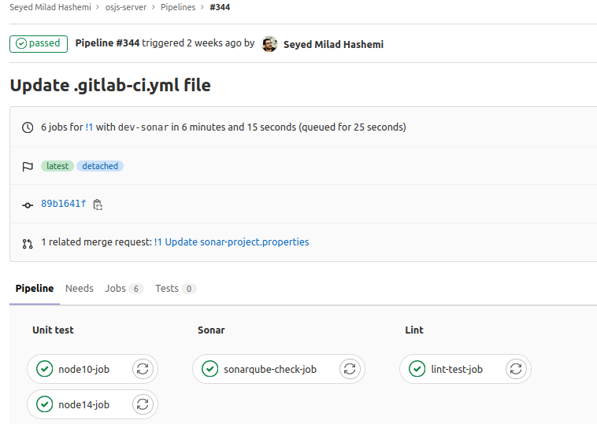Click the passed status badge

[39, 44]
